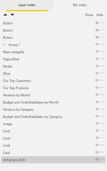This screenshot has height=171, width=107.
Task: Open more options for Image layer
Action: point(102,123)
